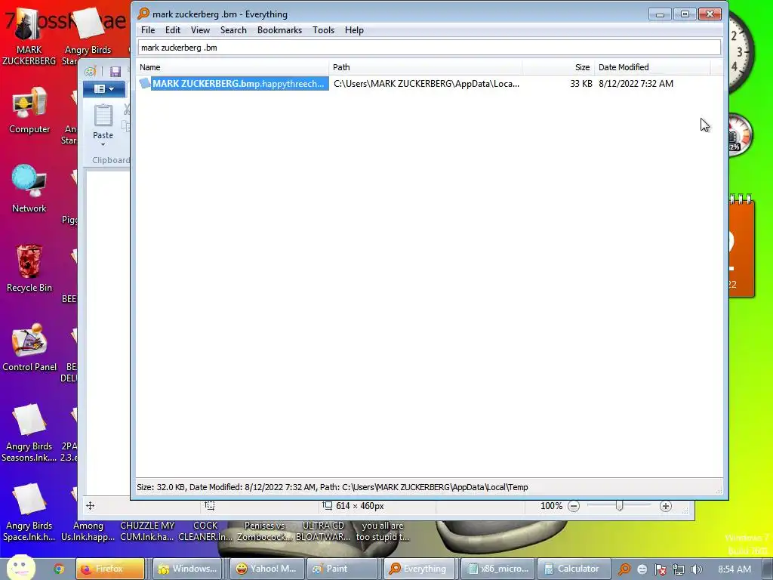
Task: Click the network tray icon
Action: click(x=679, y=569)
